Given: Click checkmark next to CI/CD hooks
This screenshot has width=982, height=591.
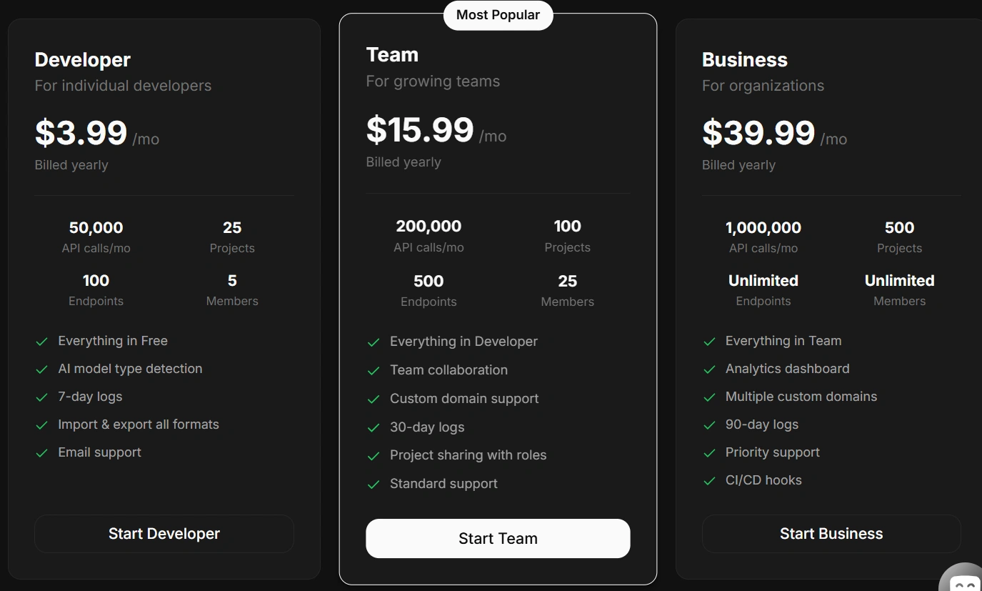Looking at the screenshot, I should point(709,481).
